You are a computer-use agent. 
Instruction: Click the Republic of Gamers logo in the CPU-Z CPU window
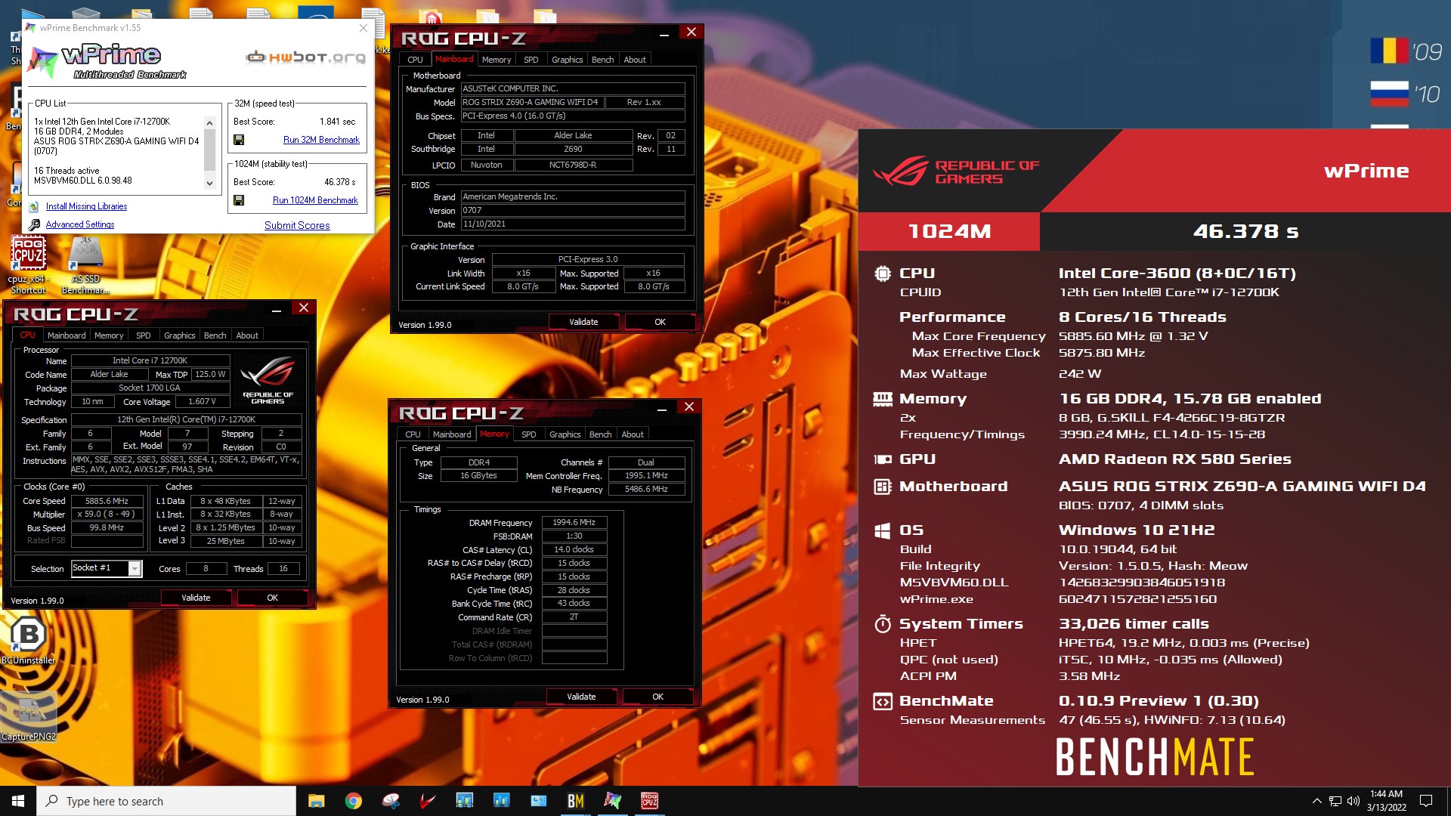(268, 380)
